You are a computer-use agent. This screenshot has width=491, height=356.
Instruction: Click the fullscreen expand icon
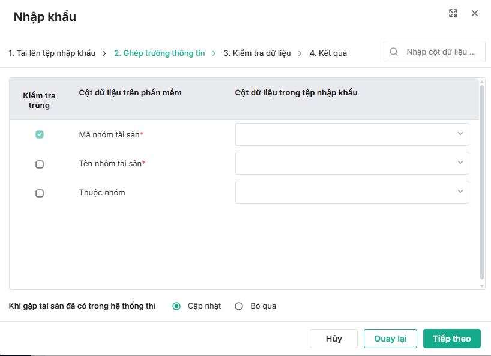(453, 13)
